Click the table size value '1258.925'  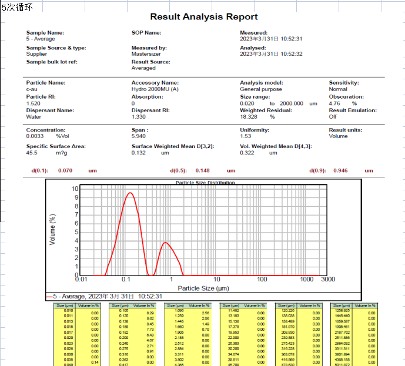click(x=342, y=311)
